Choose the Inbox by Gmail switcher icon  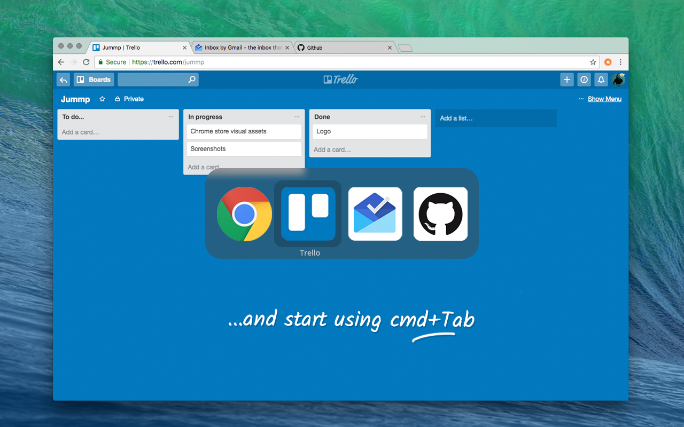pos(375,214)
